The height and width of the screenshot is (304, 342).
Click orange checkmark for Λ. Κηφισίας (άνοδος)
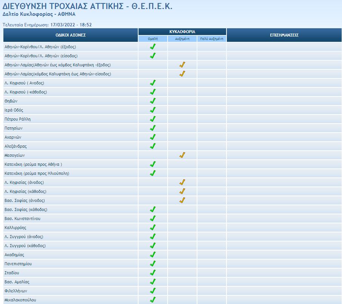(x=182, y=182)
